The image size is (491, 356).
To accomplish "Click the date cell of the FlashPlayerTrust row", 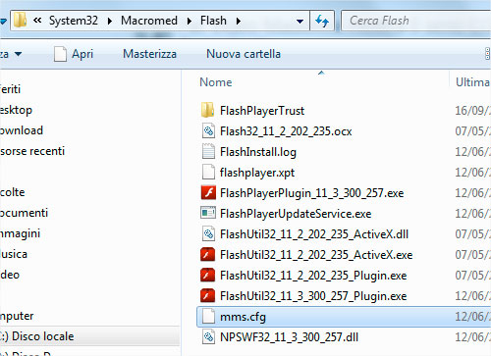I will pyautogui.click(x=473, y=111).
